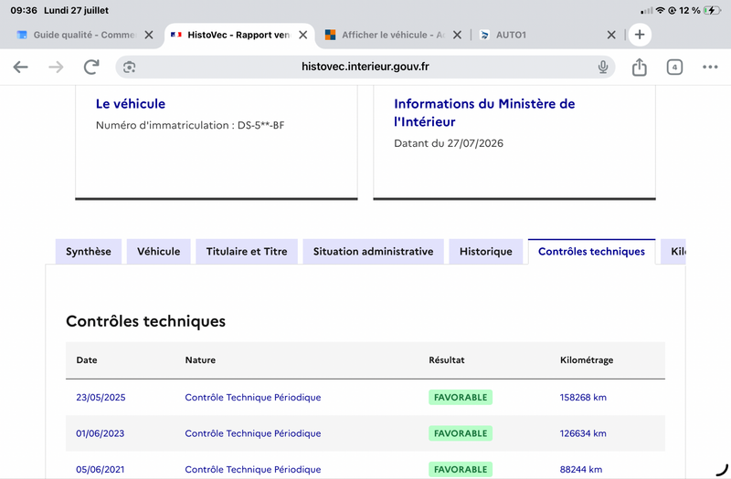Image resolution: width=731 pixels, height=479 pixels.
Task: Open the Synthèse tab
Action: (x=89, y=252)
